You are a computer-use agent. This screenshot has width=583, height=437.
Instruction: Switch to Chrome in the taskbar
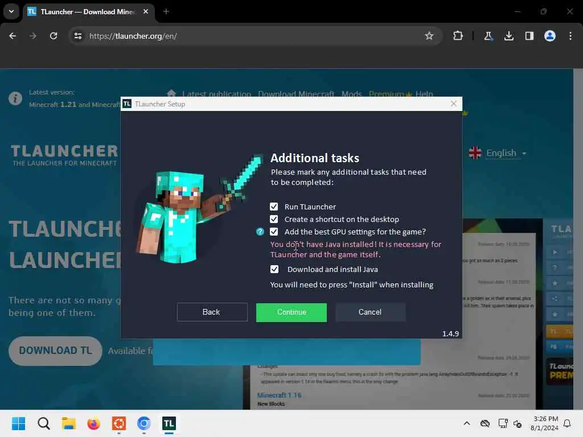(144, 423)
